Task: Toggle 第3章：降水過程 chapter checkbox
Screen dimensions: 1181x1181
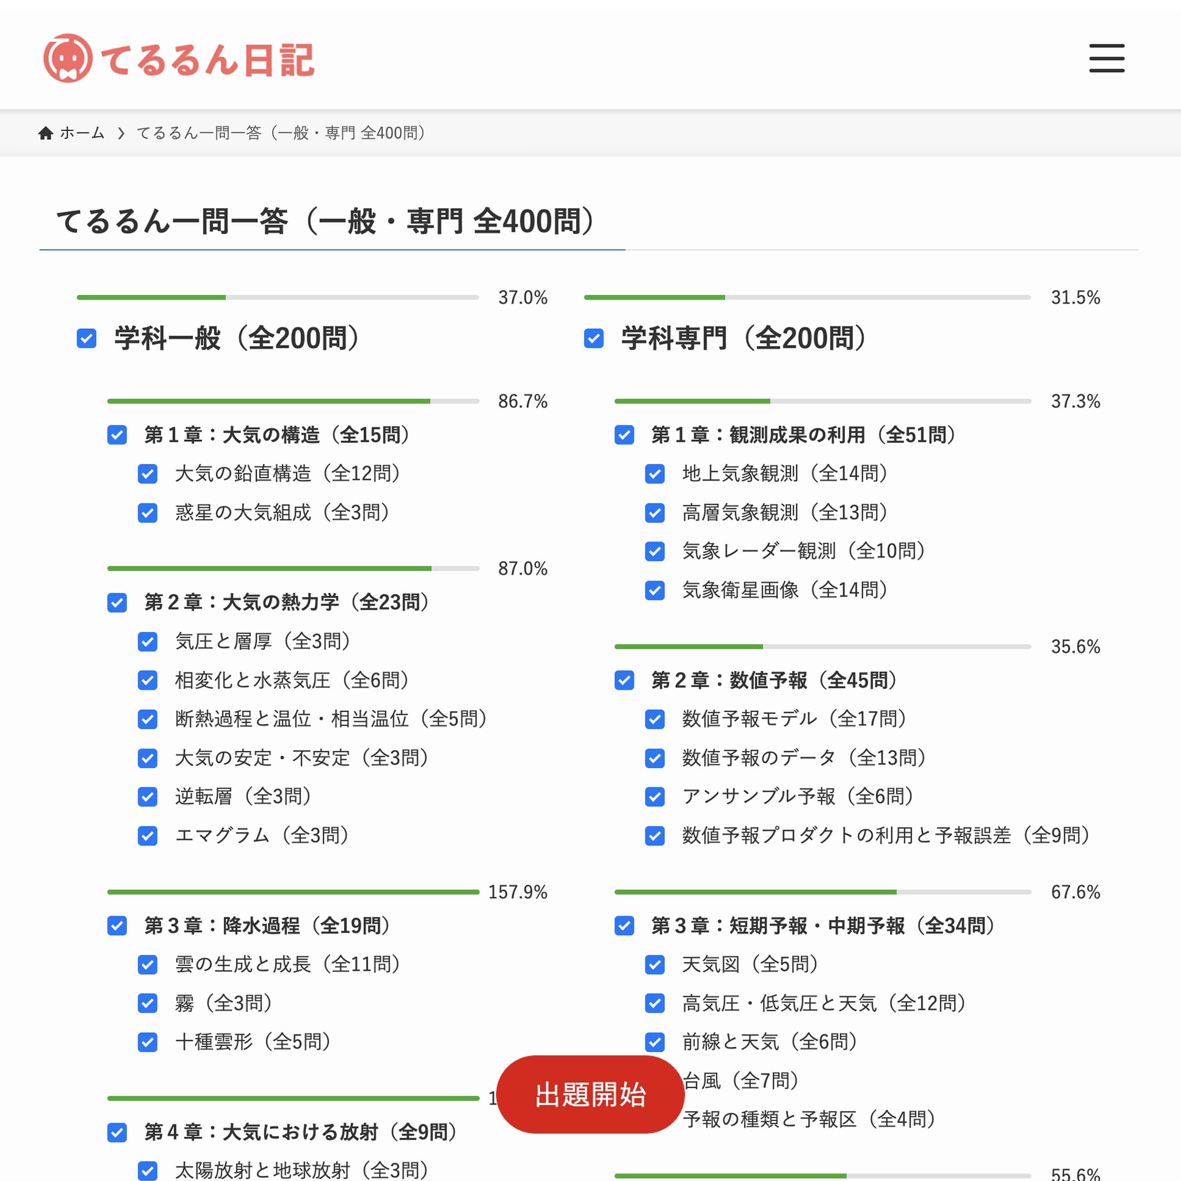Action: tap(116, 926)
